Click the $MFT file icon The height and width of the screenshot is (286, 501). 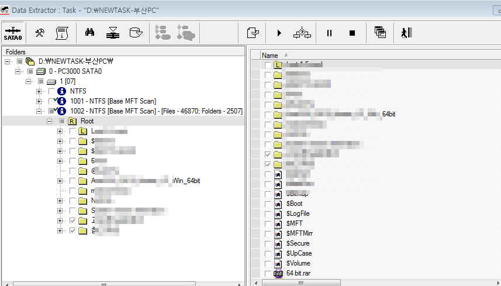click(x=278, y=223)
